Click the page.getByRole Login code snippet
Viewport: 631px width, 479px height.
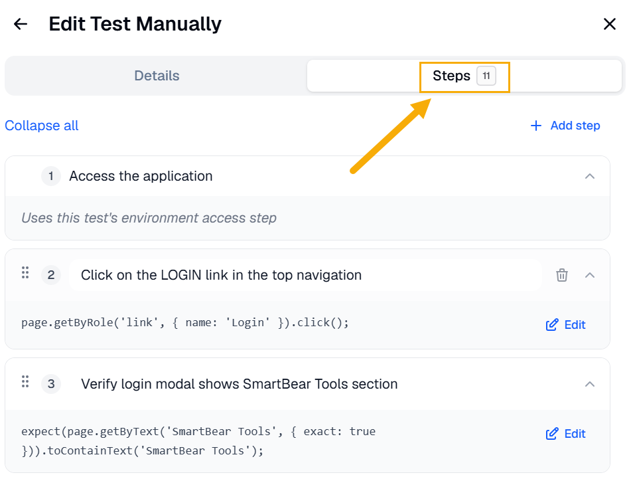click(x=185, y=323)
